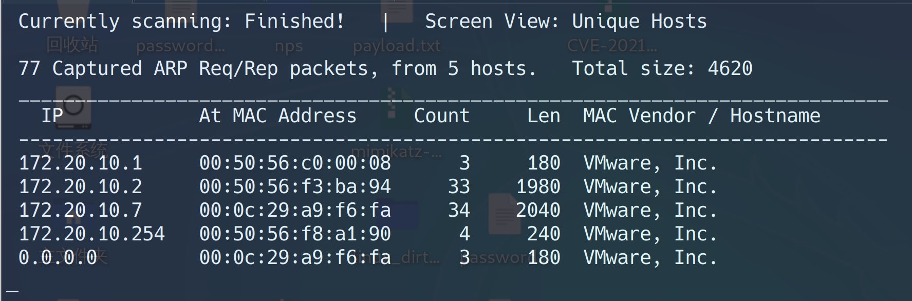
Task: Click the 'IP' column header
Action: tap(52, 116)
